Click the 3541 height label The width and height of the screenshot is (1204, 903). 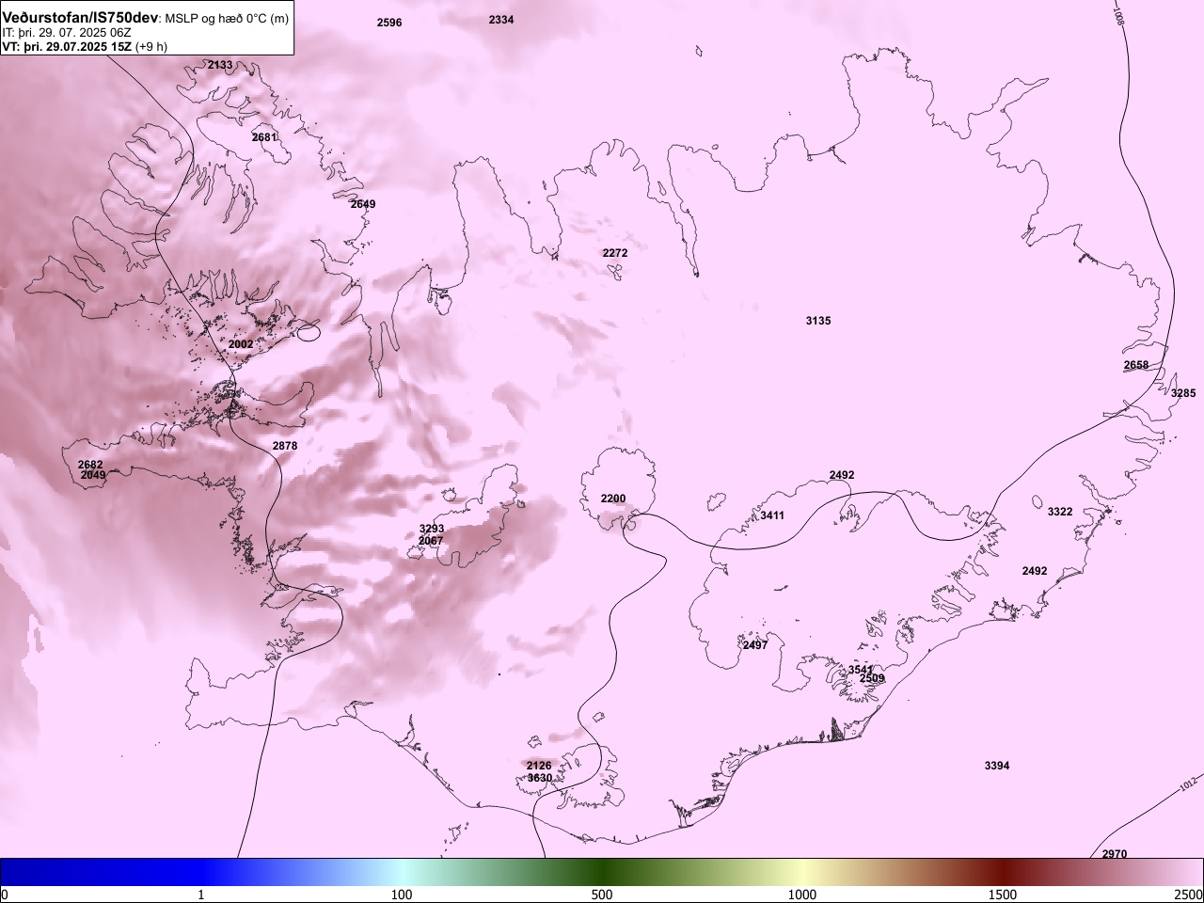[862, 670]
